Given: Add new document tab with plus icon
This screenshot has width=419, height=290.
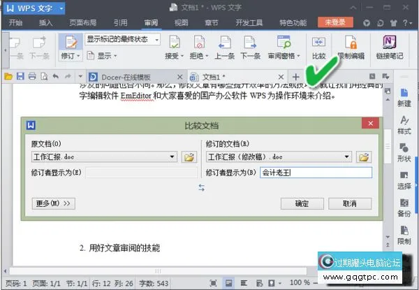Looking at the screenshot, I should pos(295,77).
